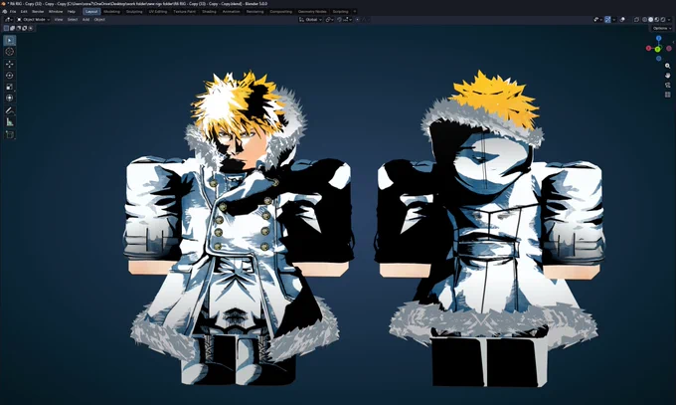Image resolution: width=676 pixels, height=405 pixels.
Task: Set intersect selection mode icon
Action: (30, 28)
